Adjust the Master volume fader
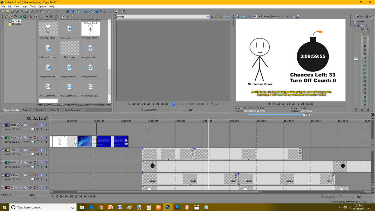The height and width of the screenshot is (211, 375). tap(356, 59)
